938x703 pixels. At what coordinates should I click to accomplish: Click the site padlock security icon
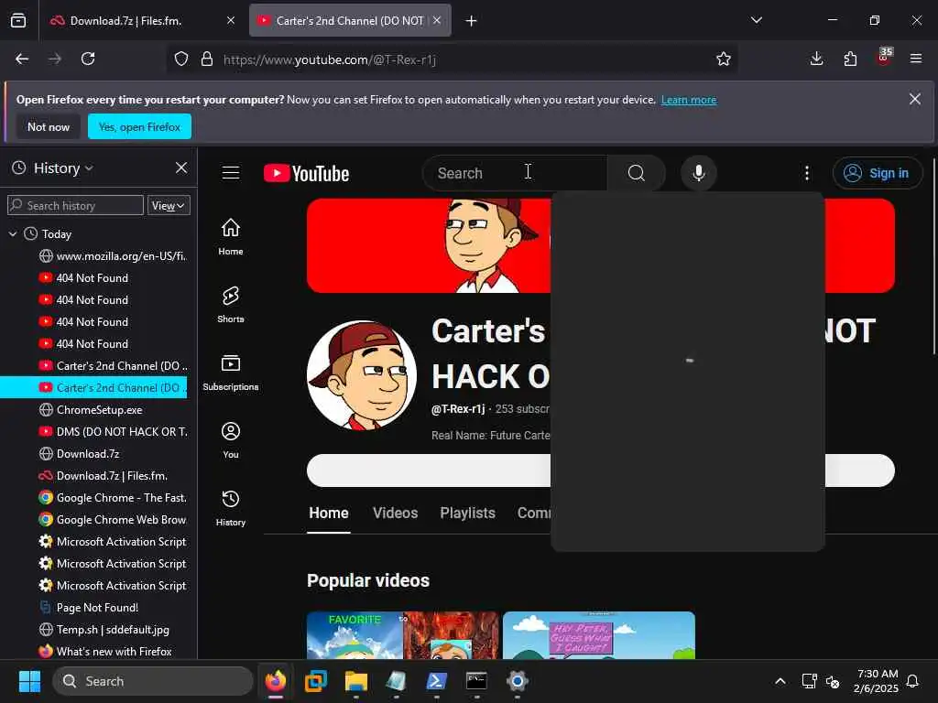[x=207, y=59]
